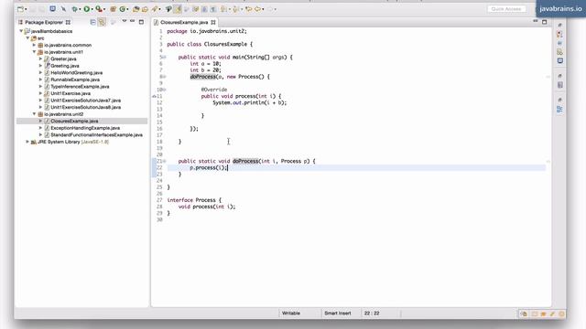
Task: Minimize the editor area
Action: 535,21
